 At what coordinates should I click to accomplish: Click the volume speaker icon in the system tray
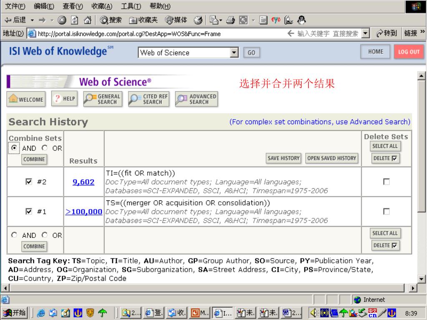pos(314,313)
